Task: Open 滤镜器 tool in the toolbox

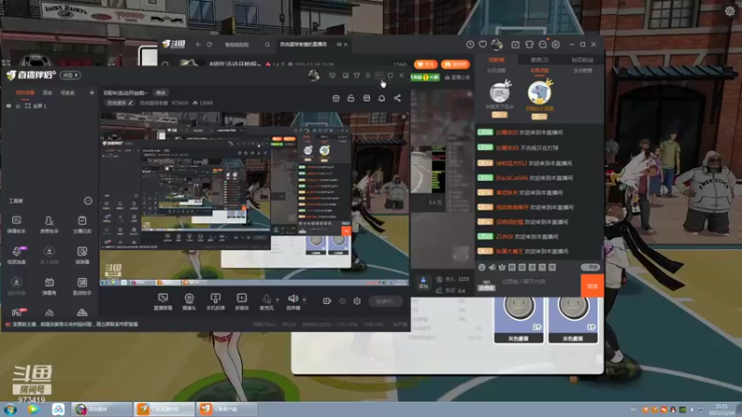Action: point(82,256)
